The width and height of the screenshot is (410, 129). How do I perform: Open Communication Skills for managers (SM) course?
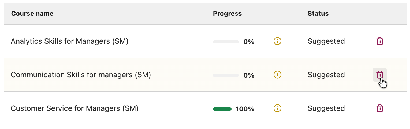click(81, 75)
